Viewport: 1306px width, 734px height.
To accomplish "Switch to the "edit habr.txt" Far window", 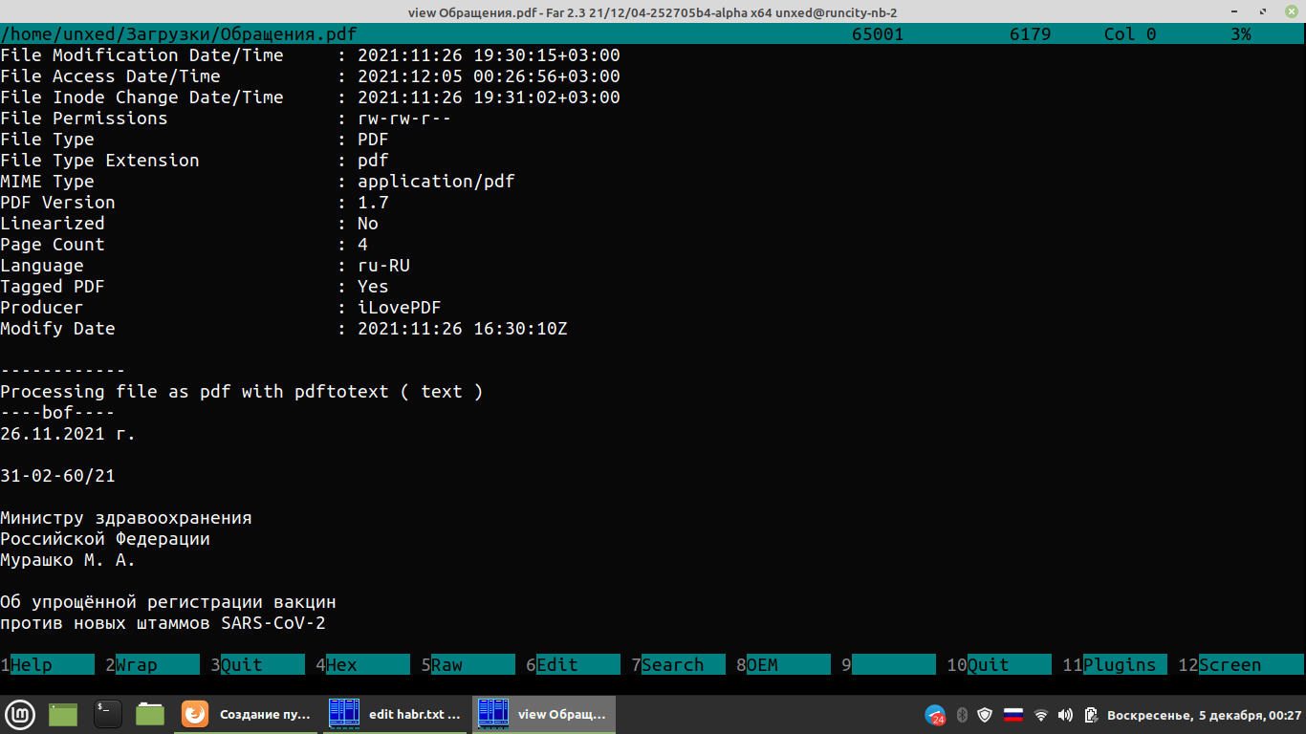I will tap(396, 714).
